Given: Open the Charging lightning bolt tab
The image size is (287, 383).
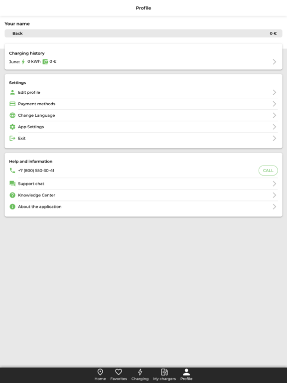Looking at the screenshot, I should (x=140, y=372).
